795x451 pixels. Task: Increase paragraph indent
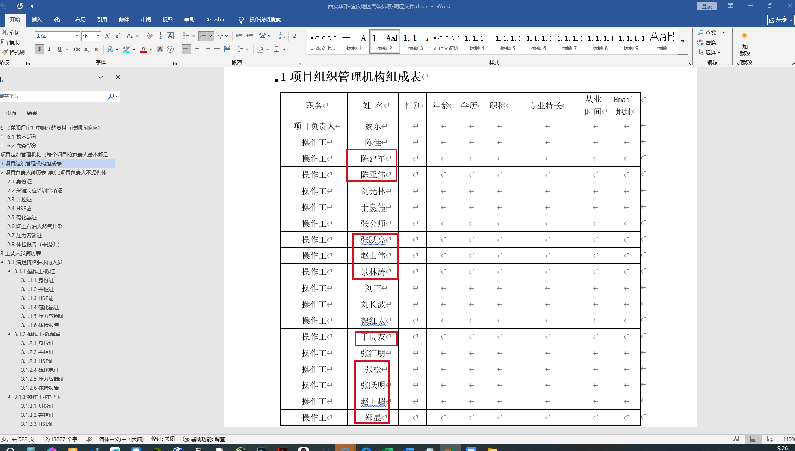(249, 36)
